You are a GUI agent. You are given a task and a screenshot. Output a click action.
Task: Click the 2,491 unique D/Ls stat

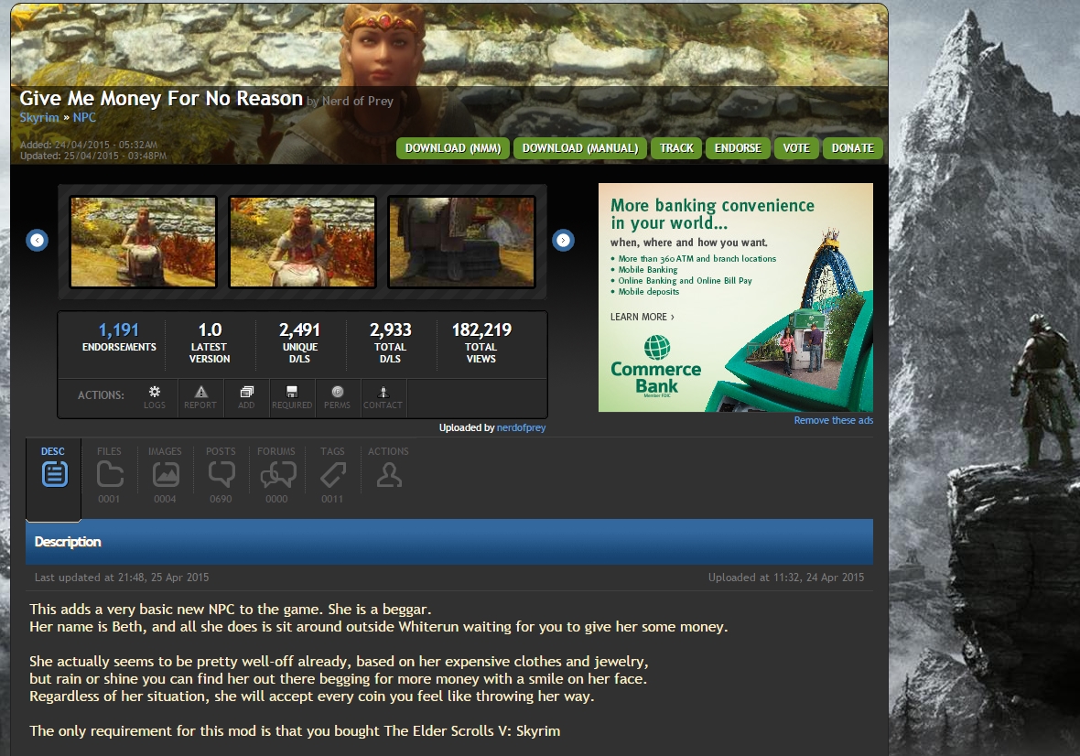click(x=299, y=341)
